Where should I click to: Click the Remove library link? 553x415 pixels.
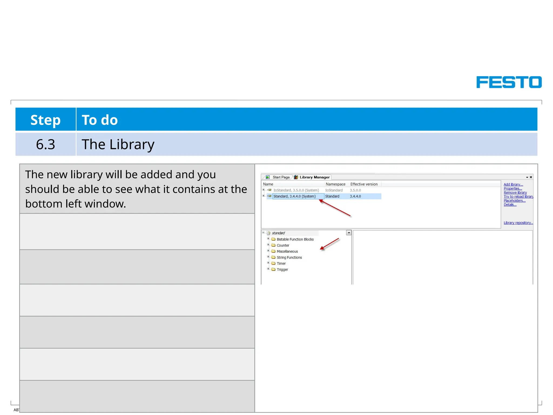click(515, 193)
